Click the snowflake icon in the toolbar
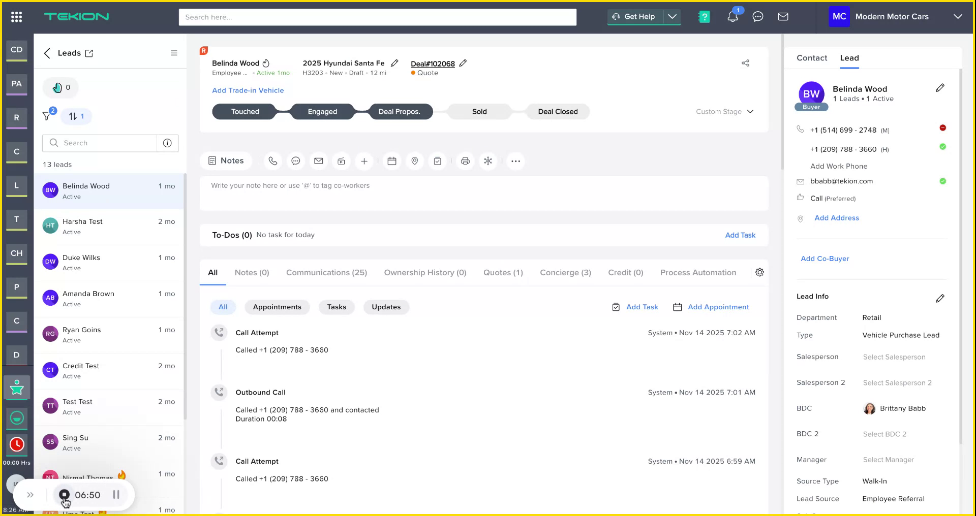Viewport: 976px width, 516px height. pyautogui.click(x=488, y=161)
